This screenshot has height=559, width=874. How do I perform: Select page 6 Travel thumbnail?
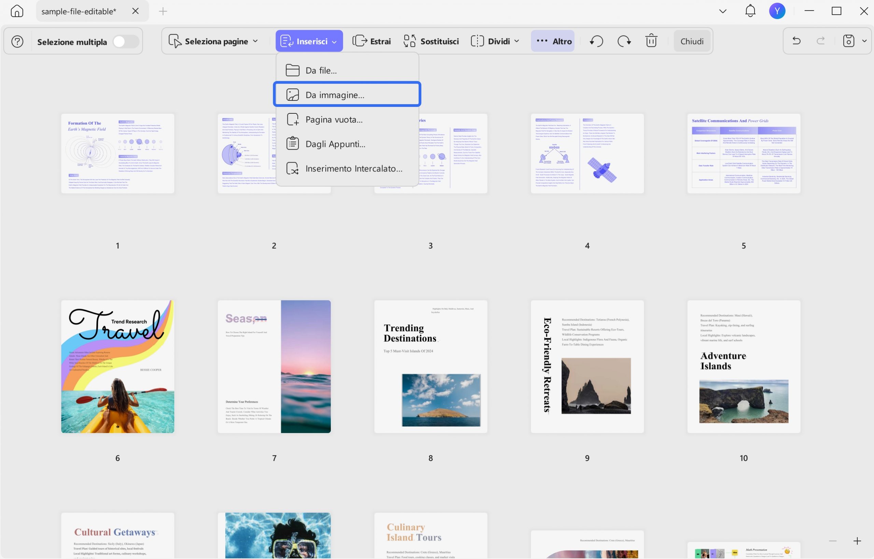point(117,366)
